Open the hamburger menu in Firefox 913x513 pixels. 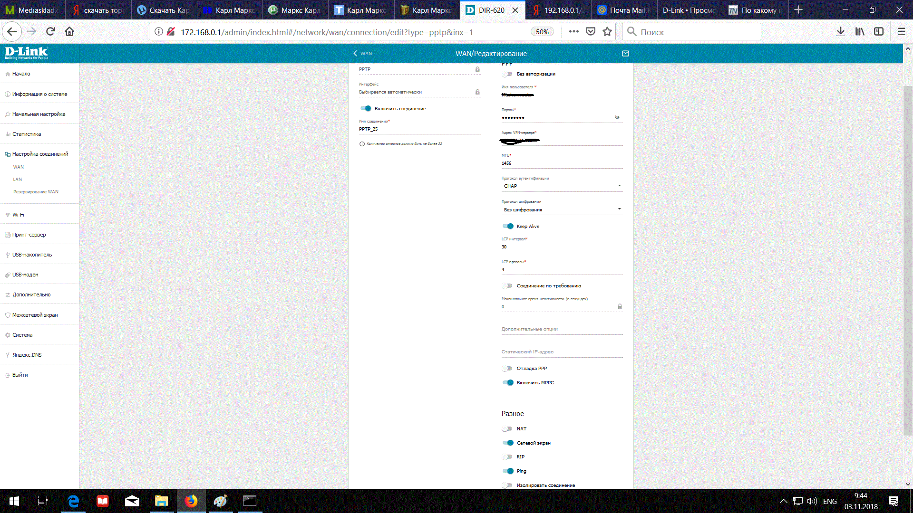[x=901, y=32]
